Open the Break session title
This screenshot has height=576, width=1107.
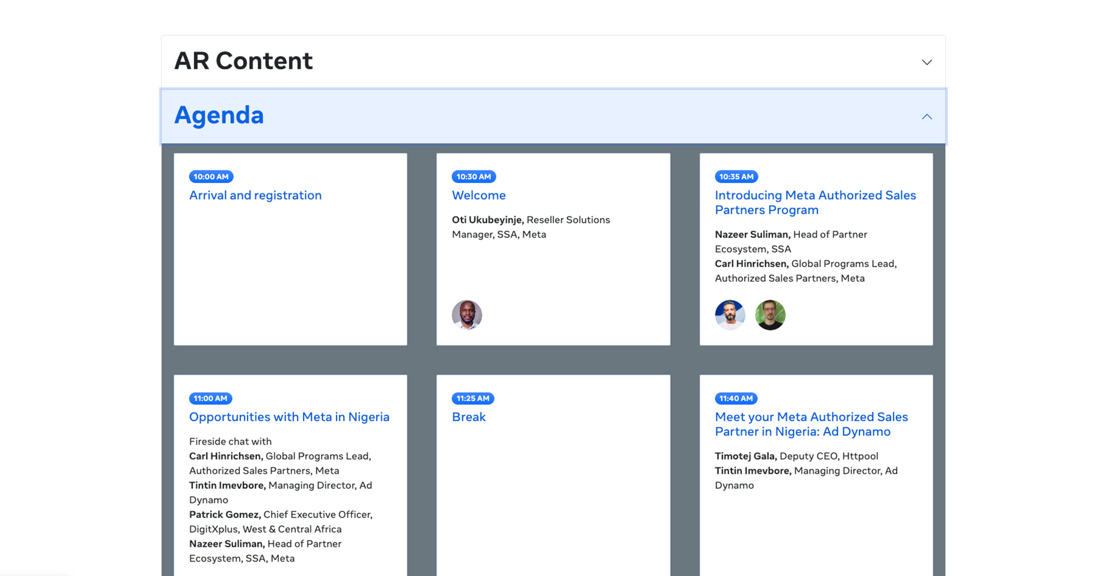[x=469, y=417]
